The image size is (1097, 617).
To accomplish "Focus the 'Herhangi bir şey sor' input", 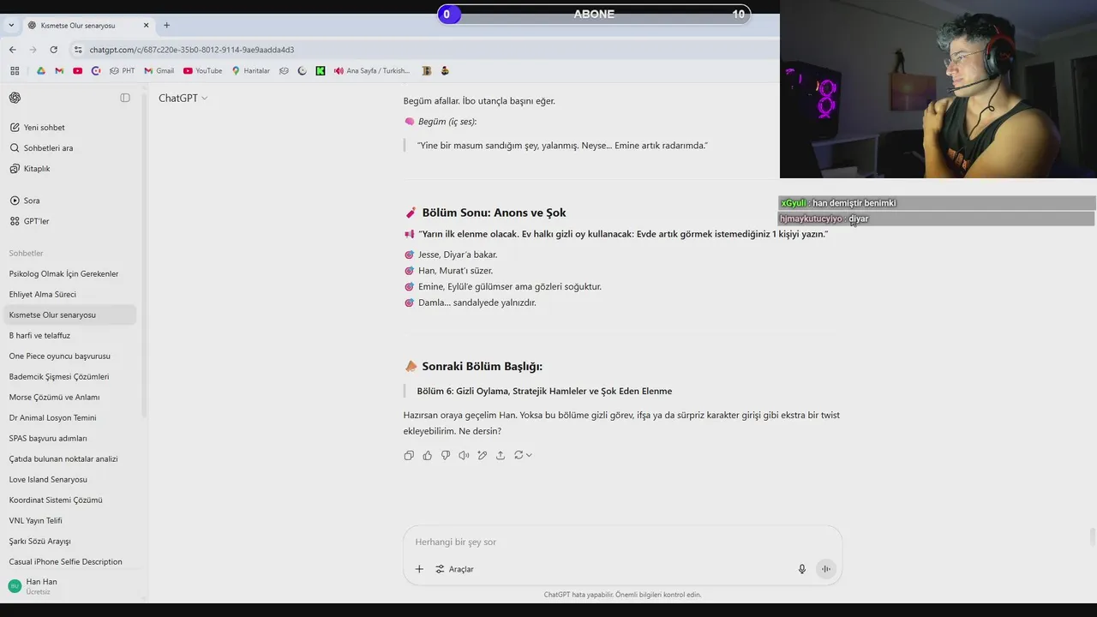I will click(x=622, y=542).
